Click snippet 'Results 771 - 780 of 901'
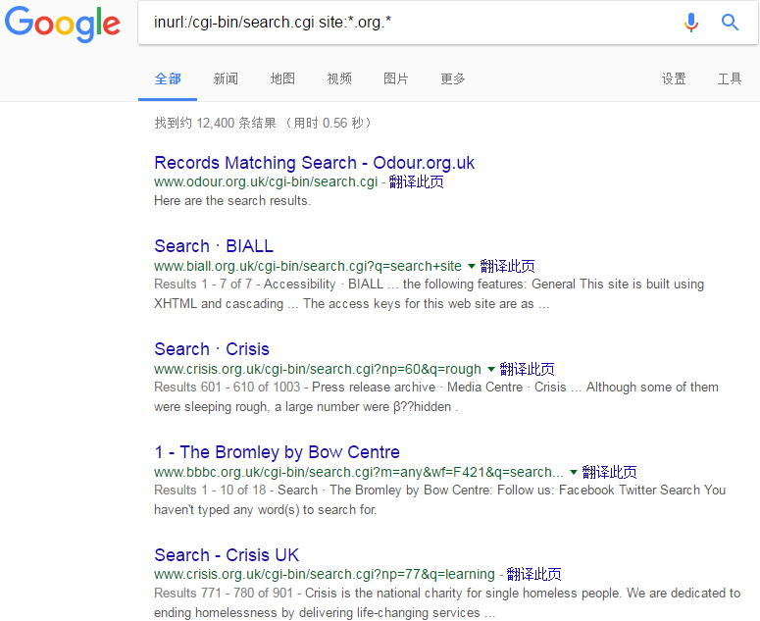This screenshot has width=760, height=621. click(224, 593)
